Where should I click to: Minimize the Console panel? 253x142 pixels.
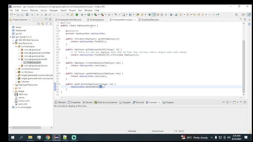click(241, 102)
